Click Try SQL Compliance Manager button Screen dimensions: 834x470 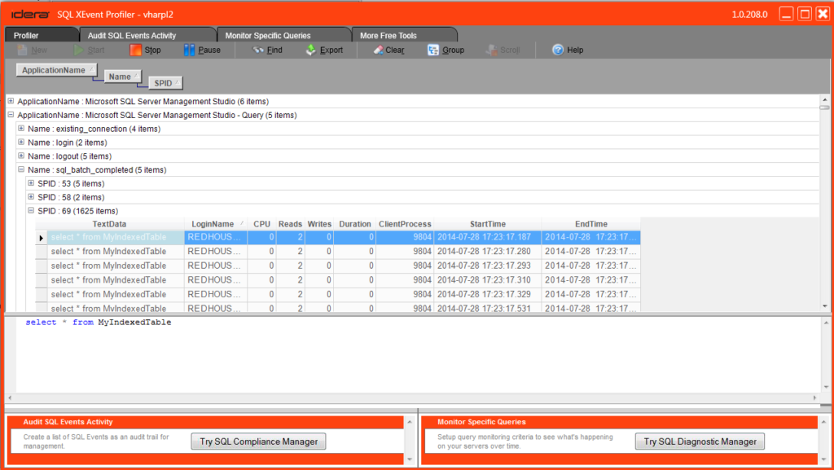click(x=258, y=441)
